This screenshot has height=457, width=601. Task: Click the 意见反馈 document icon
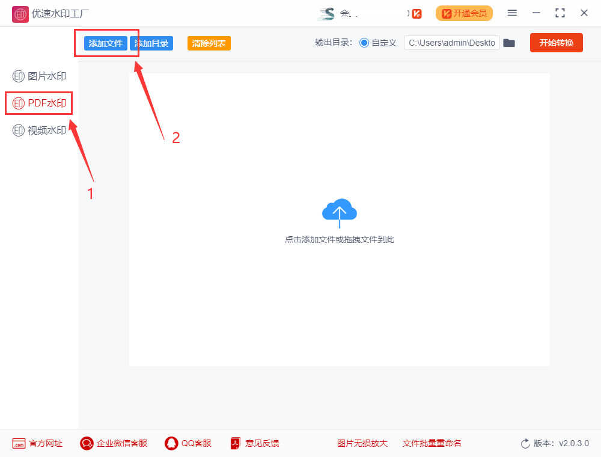236,444
